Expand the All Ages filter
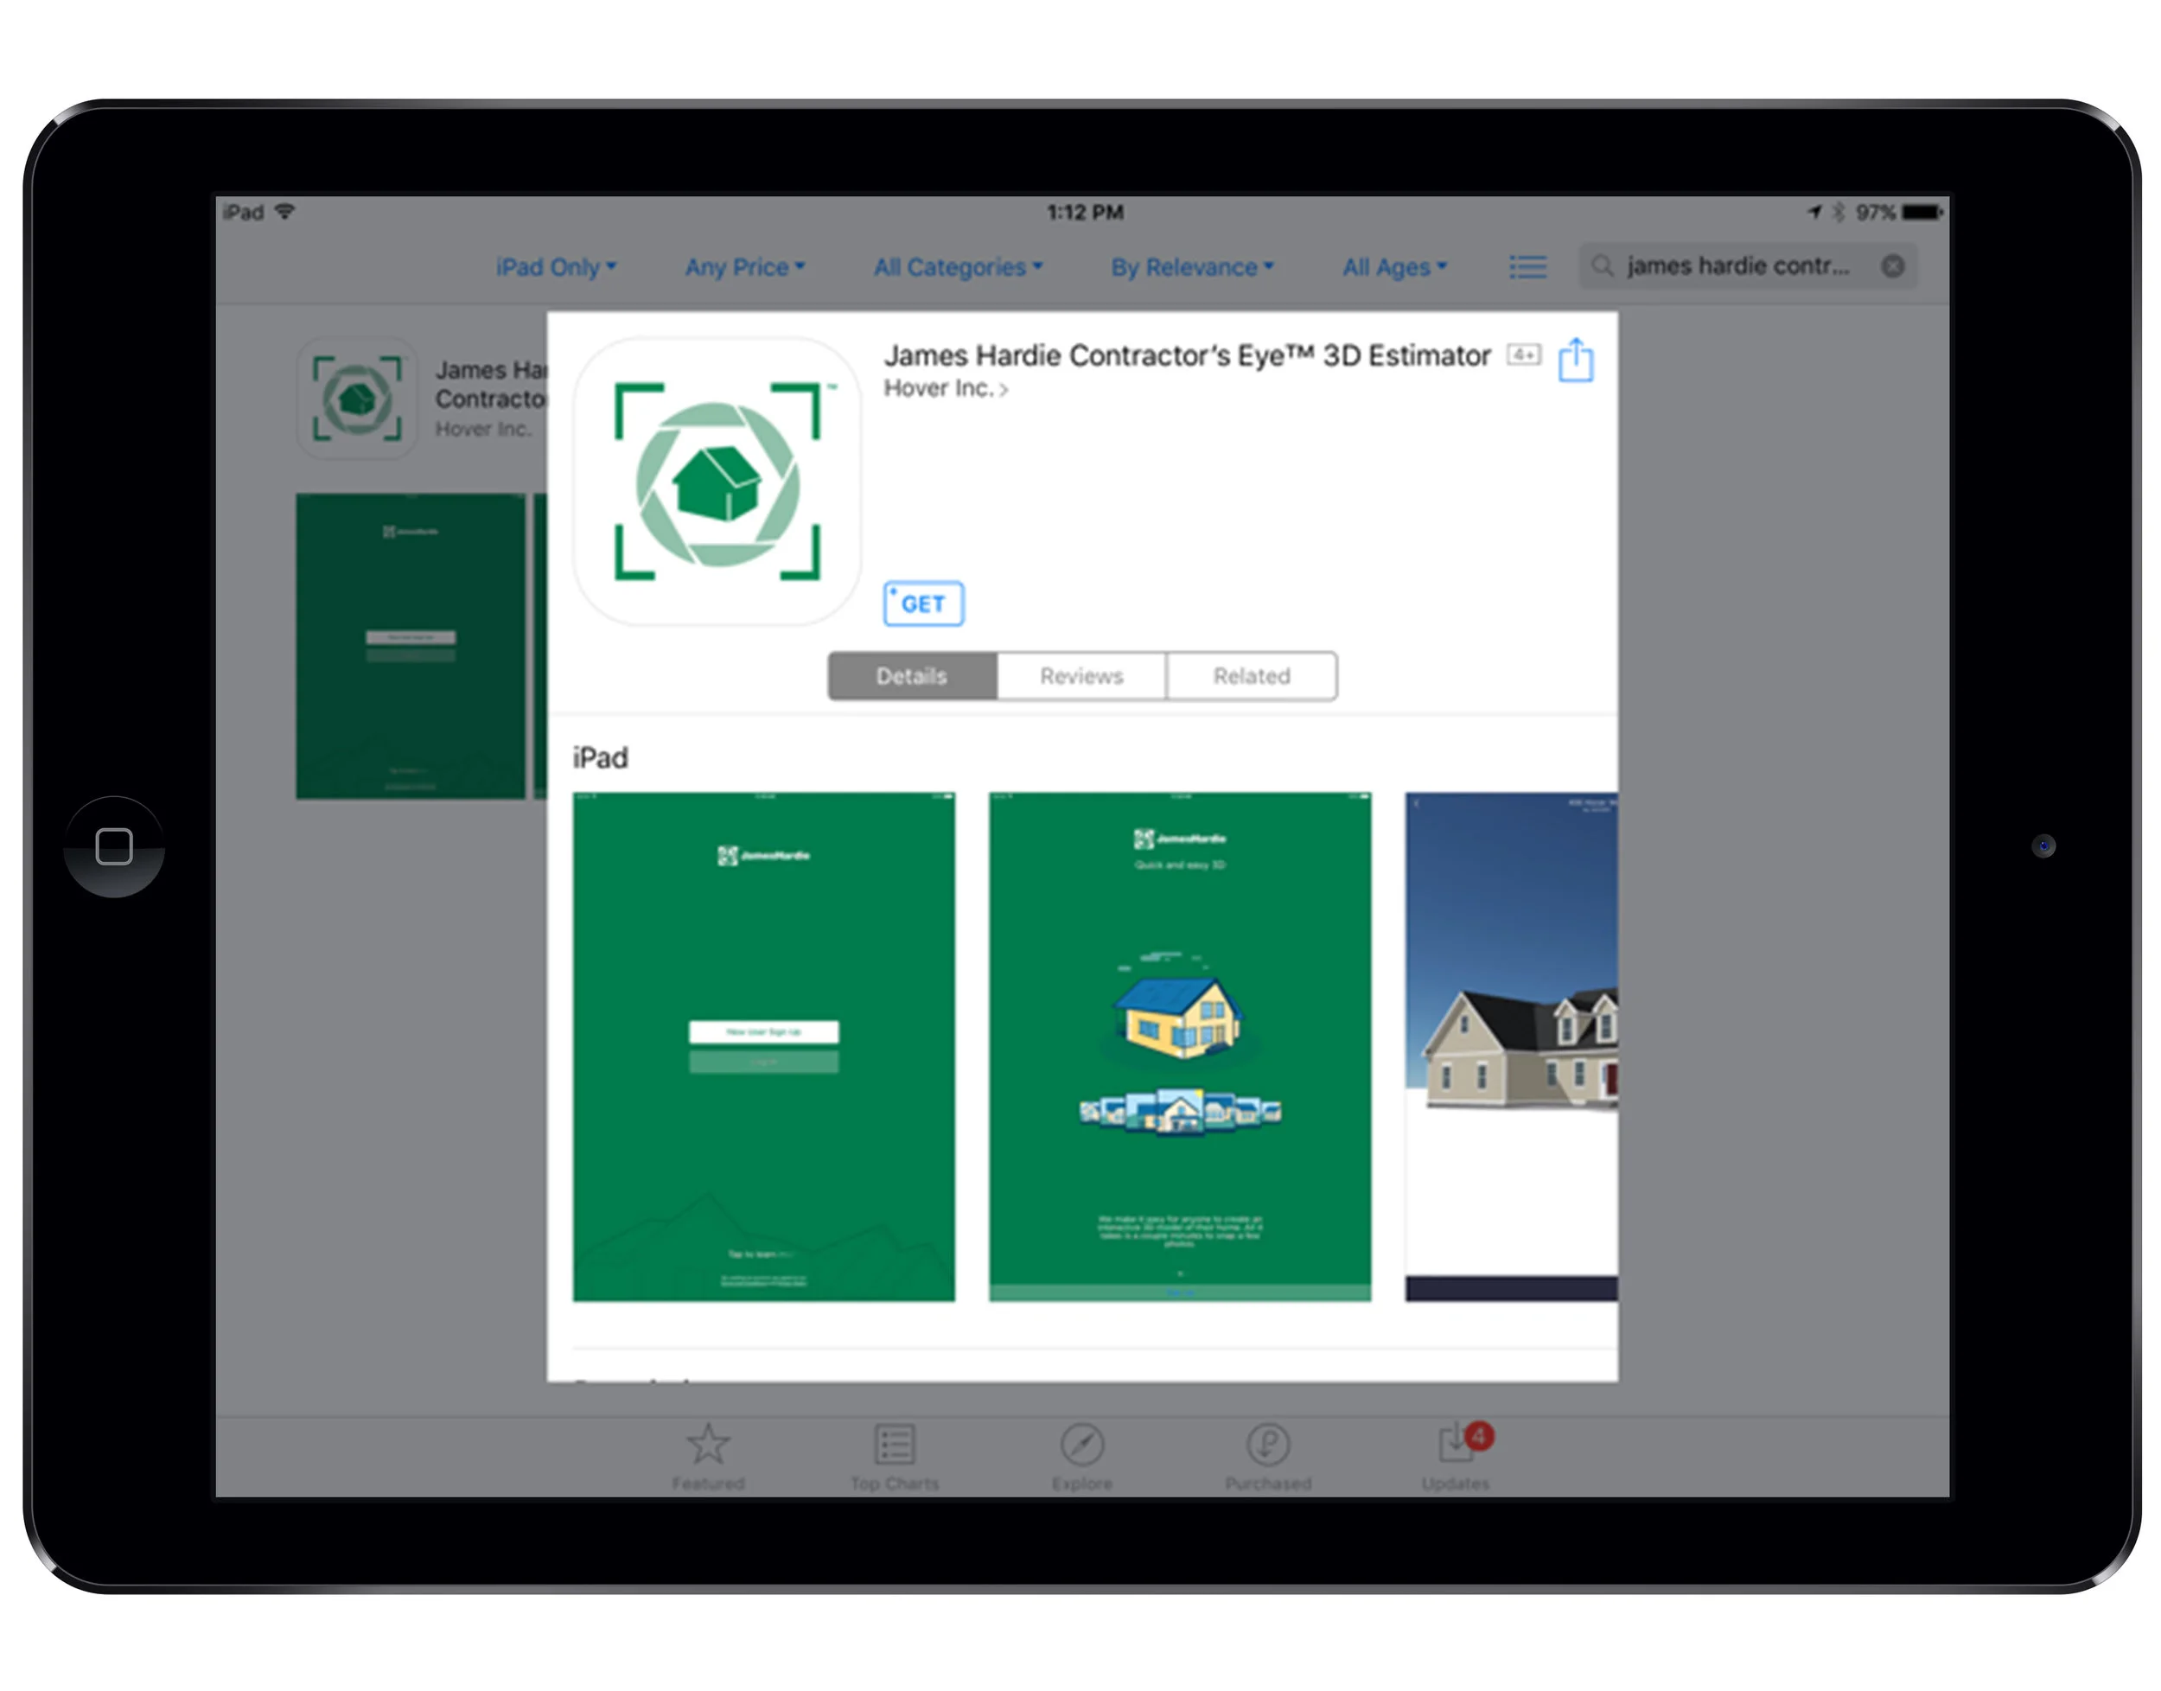2161x1691 pixels. pyautogui.click(x=1393, y=267)
